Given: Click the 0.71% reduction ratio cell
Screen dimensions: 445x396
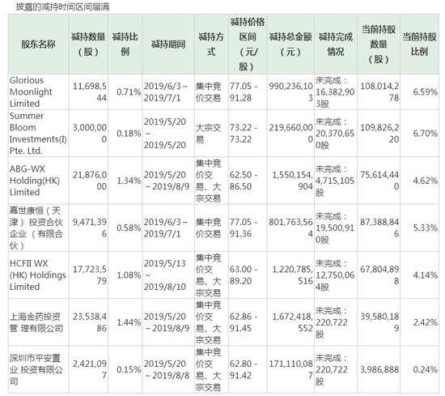Looking at the screenshot, I should [x=125, y=92].
